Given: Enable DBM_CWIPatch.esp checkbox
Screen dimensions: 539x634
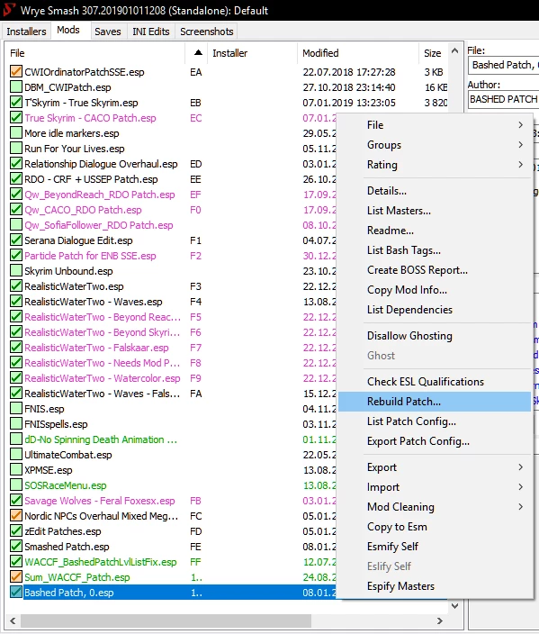Looking at the screenshot, I should [x=16, y=87].
